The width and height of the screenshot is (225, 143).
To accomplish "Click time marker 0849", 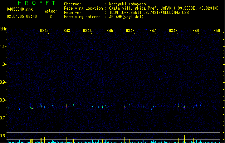I will [x=195, y=31].
